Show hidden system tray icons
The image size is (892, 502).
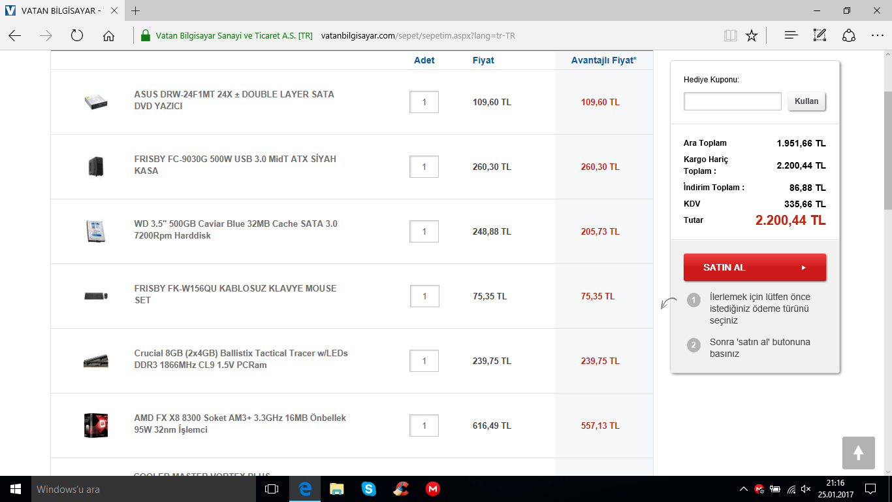[x=744, y=489]
